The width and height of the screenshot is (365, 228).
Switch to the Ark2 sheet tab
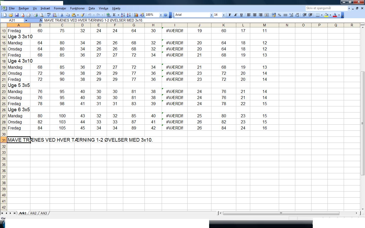(33, 213)
